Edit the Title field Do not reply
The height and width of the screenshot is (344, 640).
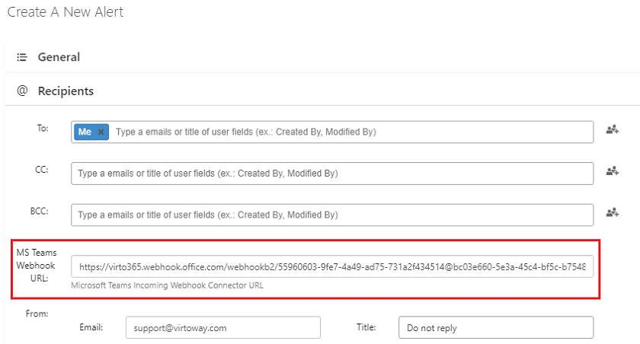tap(496, 328)
